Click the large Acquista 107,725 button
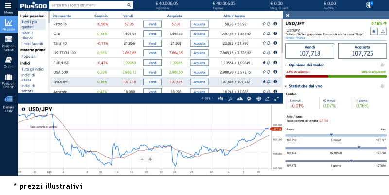Image resolution: width=389 pixels, height=195 pixels. 362,51
